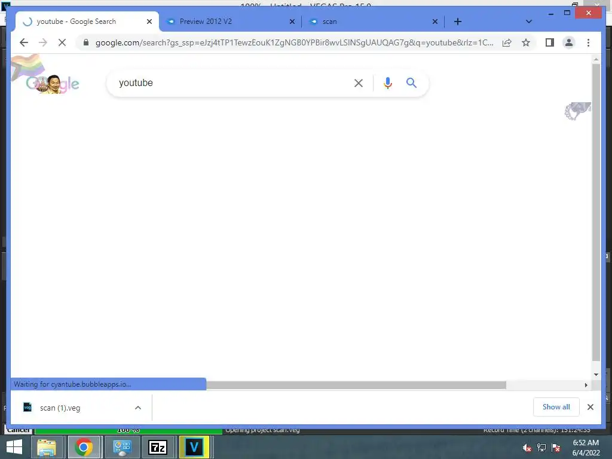Open Chrome's three-dot menu
This screenshot has width=612, height=459.
(588, 42)
